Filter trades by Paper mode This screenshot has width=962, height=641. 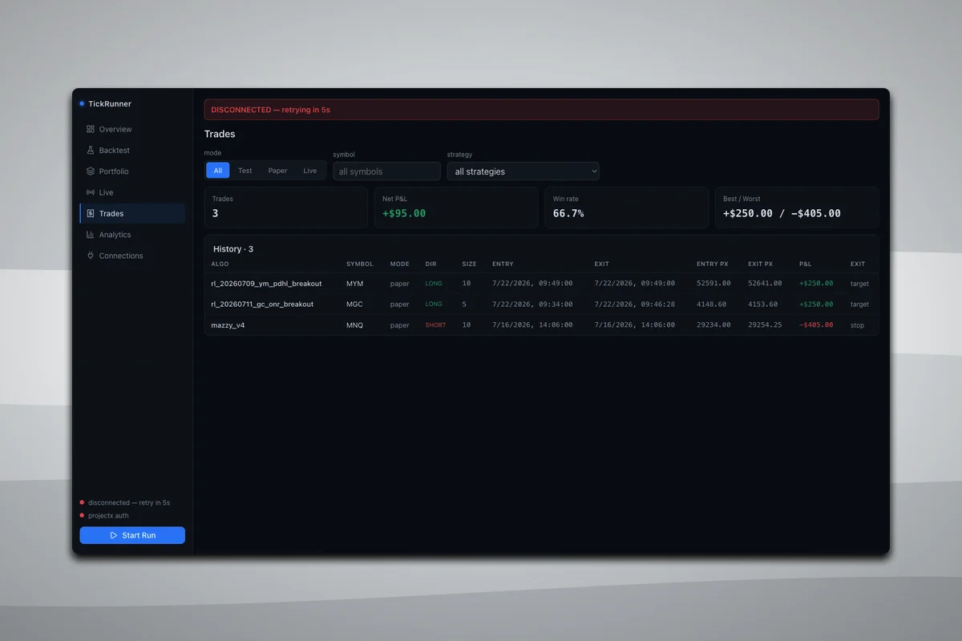point(277,171)
